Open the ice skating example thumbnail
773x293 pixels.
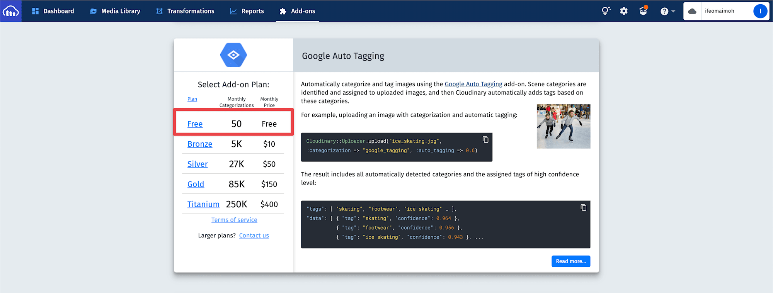(564, 126)
